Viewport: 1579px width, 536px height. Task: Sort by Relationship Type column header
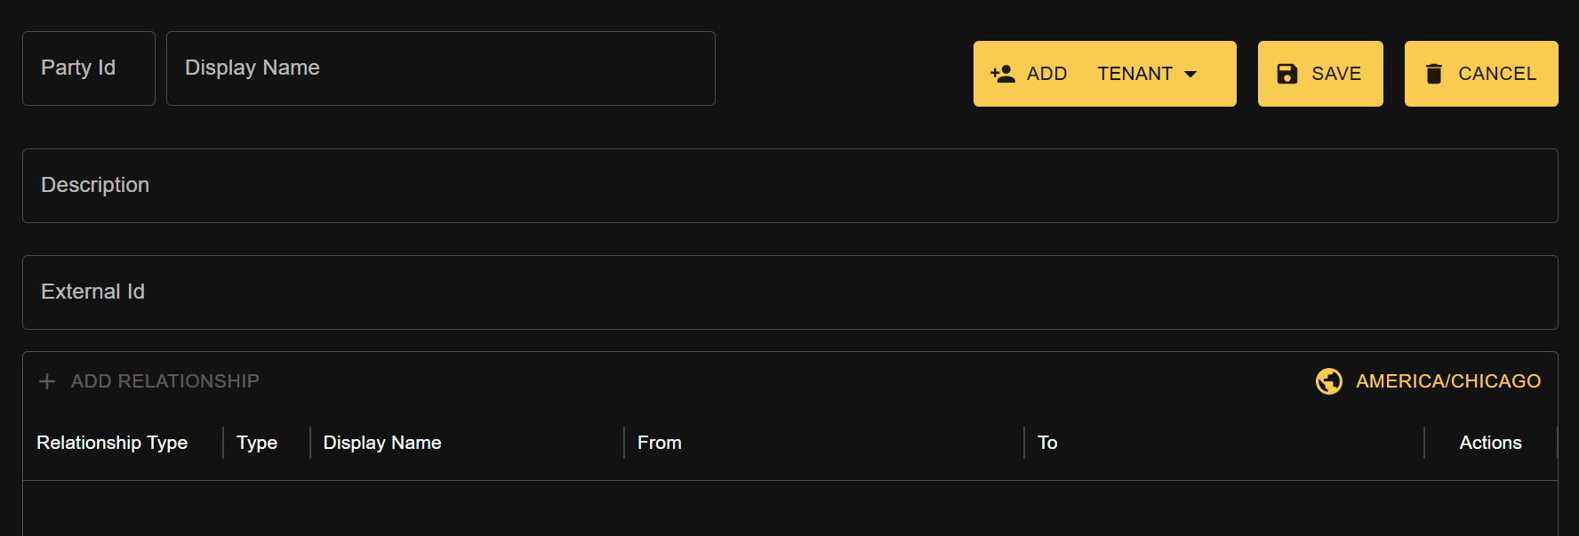(x=112, y=443)
